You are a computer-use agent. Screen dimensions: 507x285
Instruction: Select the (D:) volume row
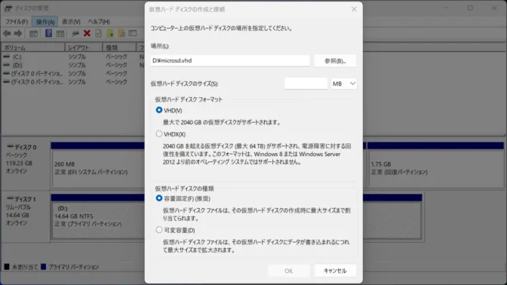tap(72, 65)
